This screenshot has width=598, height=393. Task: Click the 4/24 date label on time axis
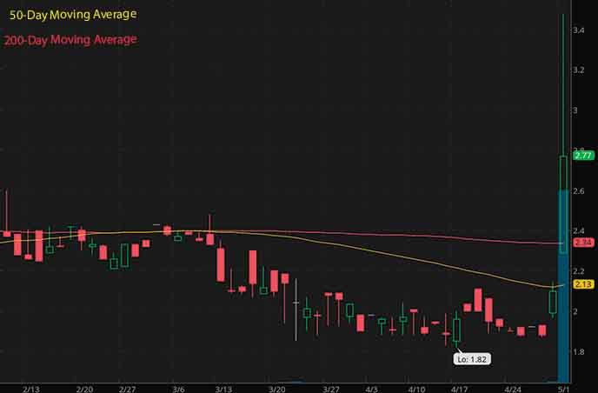click(513, 390)
